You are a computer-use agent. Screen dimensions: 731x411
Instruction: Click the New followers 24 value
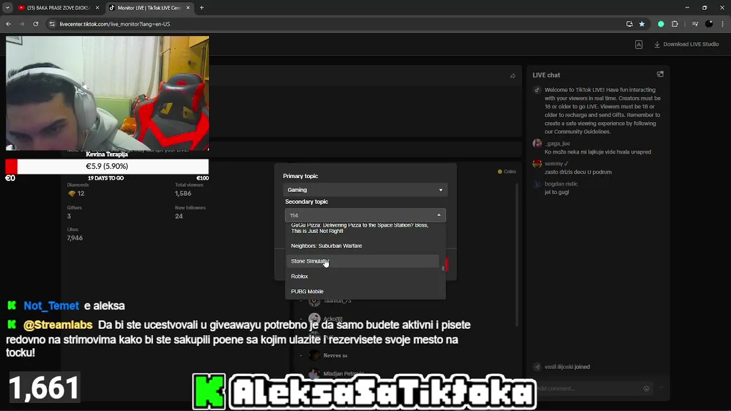coord(179,216)
